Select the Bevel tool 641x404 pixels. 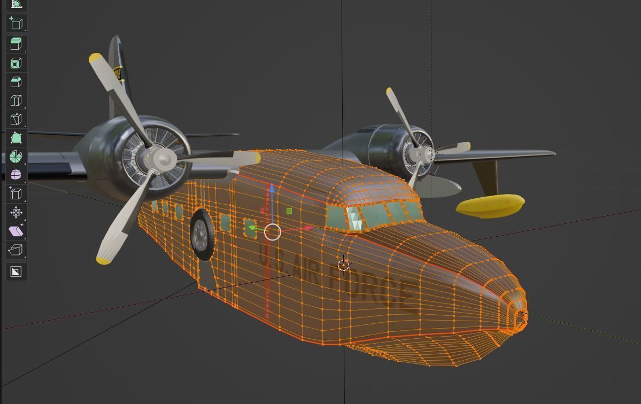pos(16,82)
